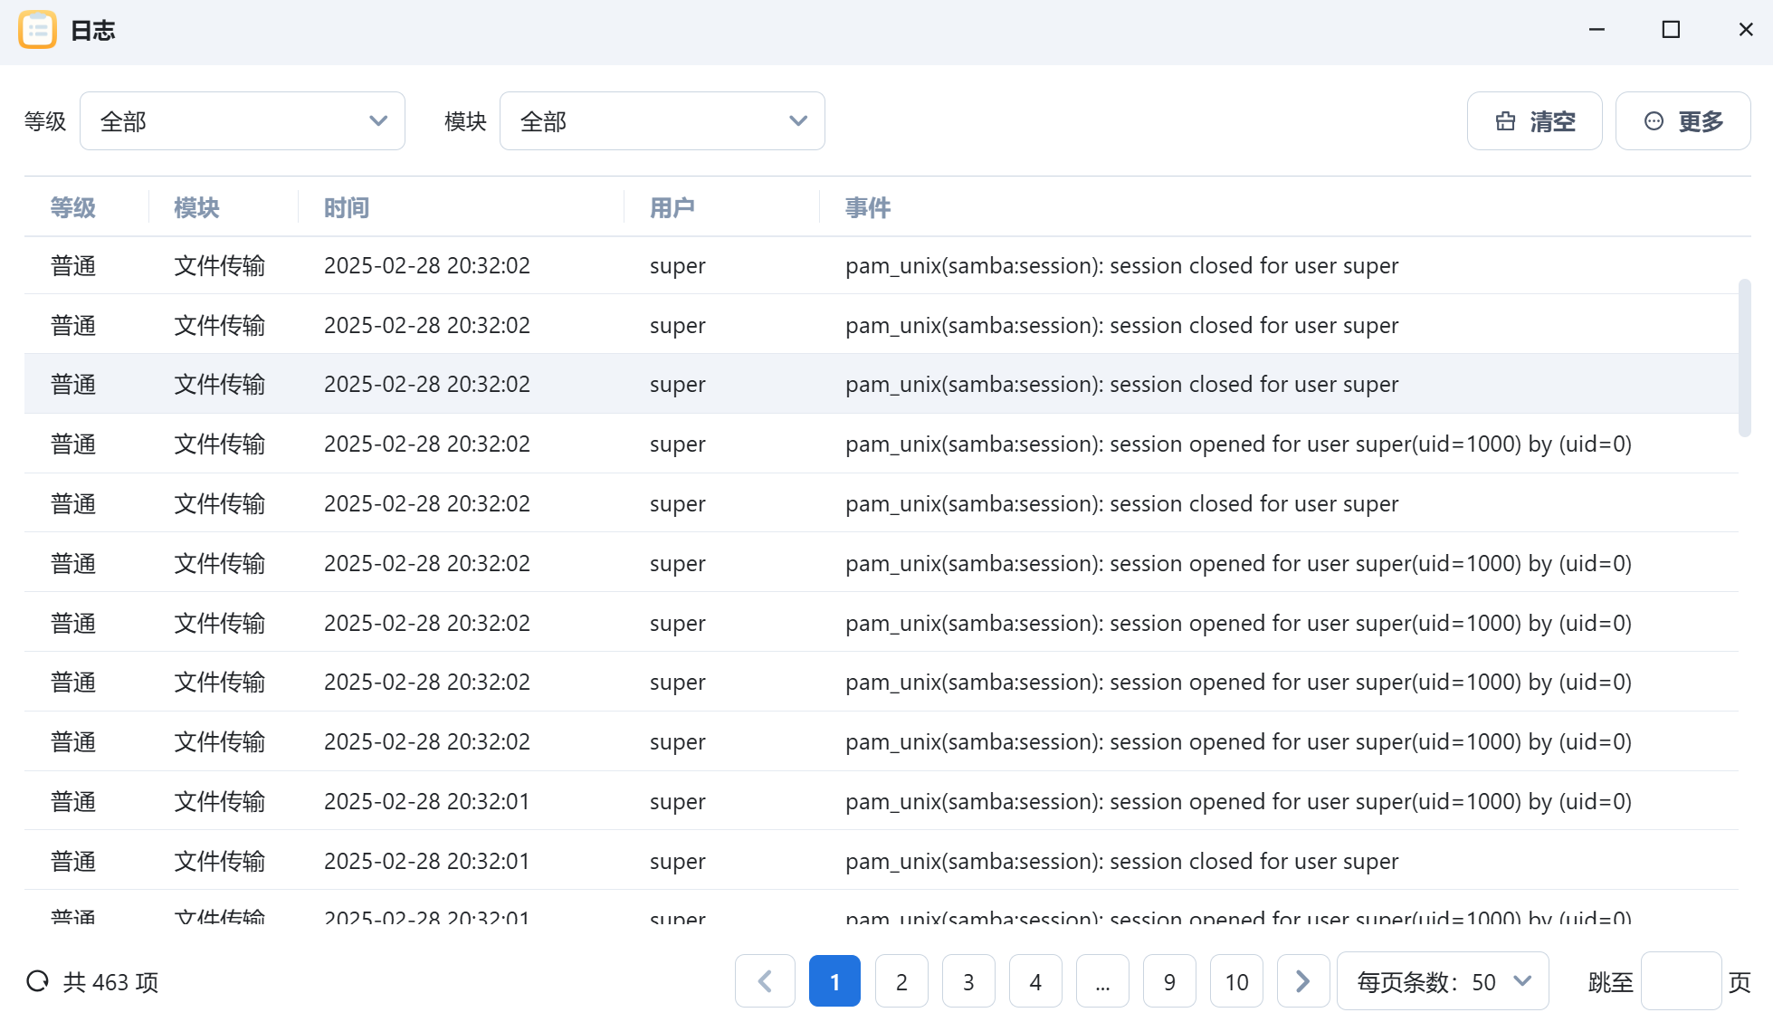Expand the 每页条数 50 per-page dropdown
This screenshot has width=1773, height=1022.
pos(1443,981)
